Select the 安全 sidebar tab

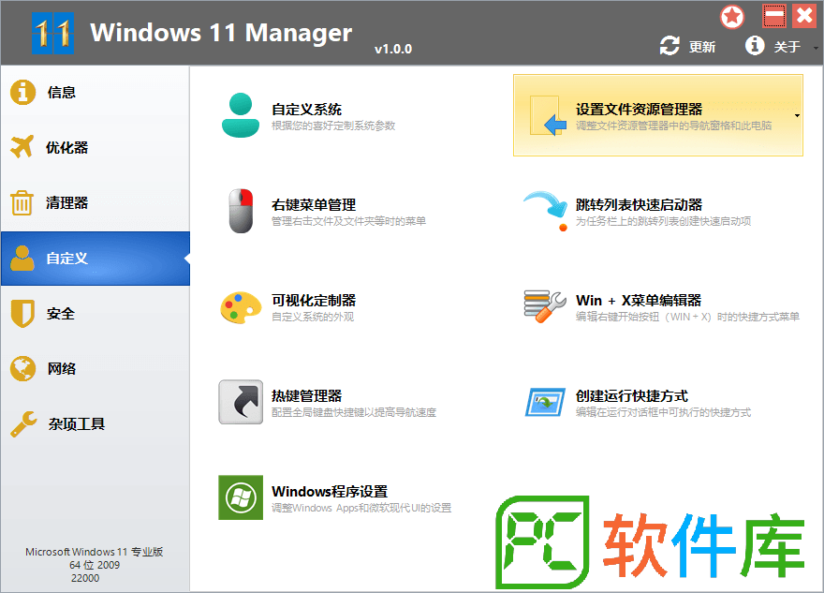pyautogui.click(x=96, y=314)
